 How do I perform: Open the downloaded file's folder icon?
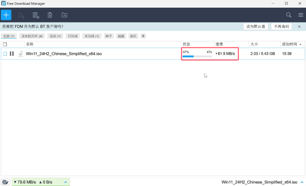[x=64, y=15]
